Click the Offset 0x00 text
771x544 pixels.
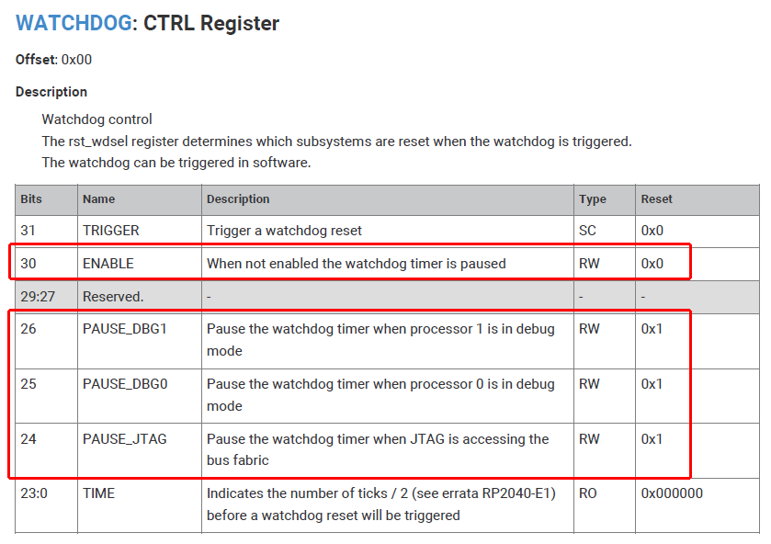pos(53,60)
